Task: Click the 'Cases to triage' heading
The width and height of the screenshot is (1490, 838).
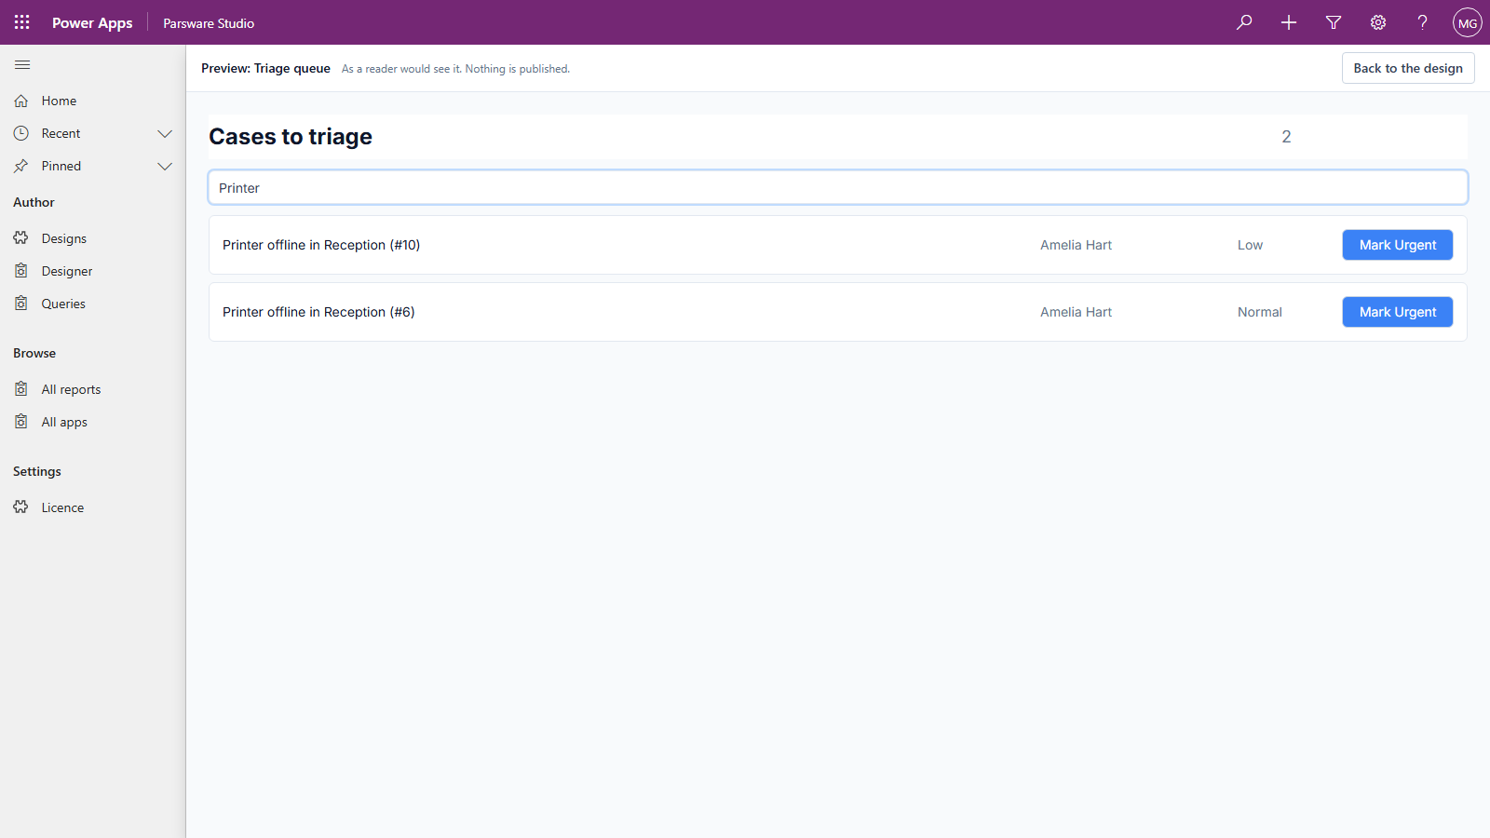Action: click(x=291, y=137)
